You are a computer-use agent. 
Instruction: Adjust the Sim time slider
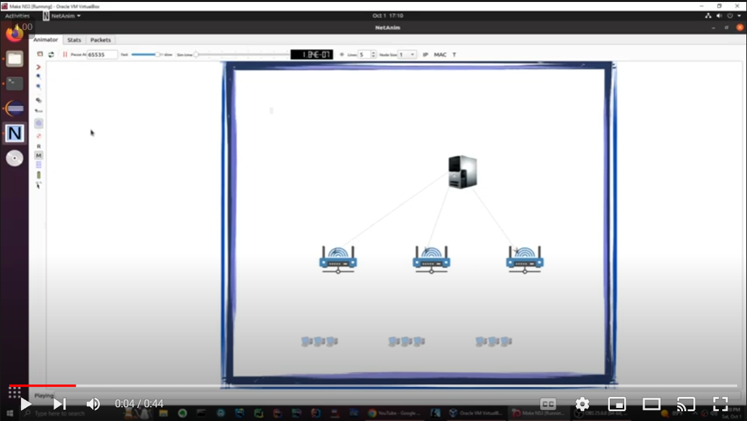point(240,55)
